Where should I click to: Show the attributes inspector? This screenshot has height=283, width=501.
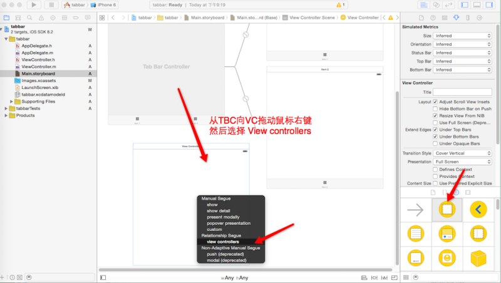click(x=457, y=18)
